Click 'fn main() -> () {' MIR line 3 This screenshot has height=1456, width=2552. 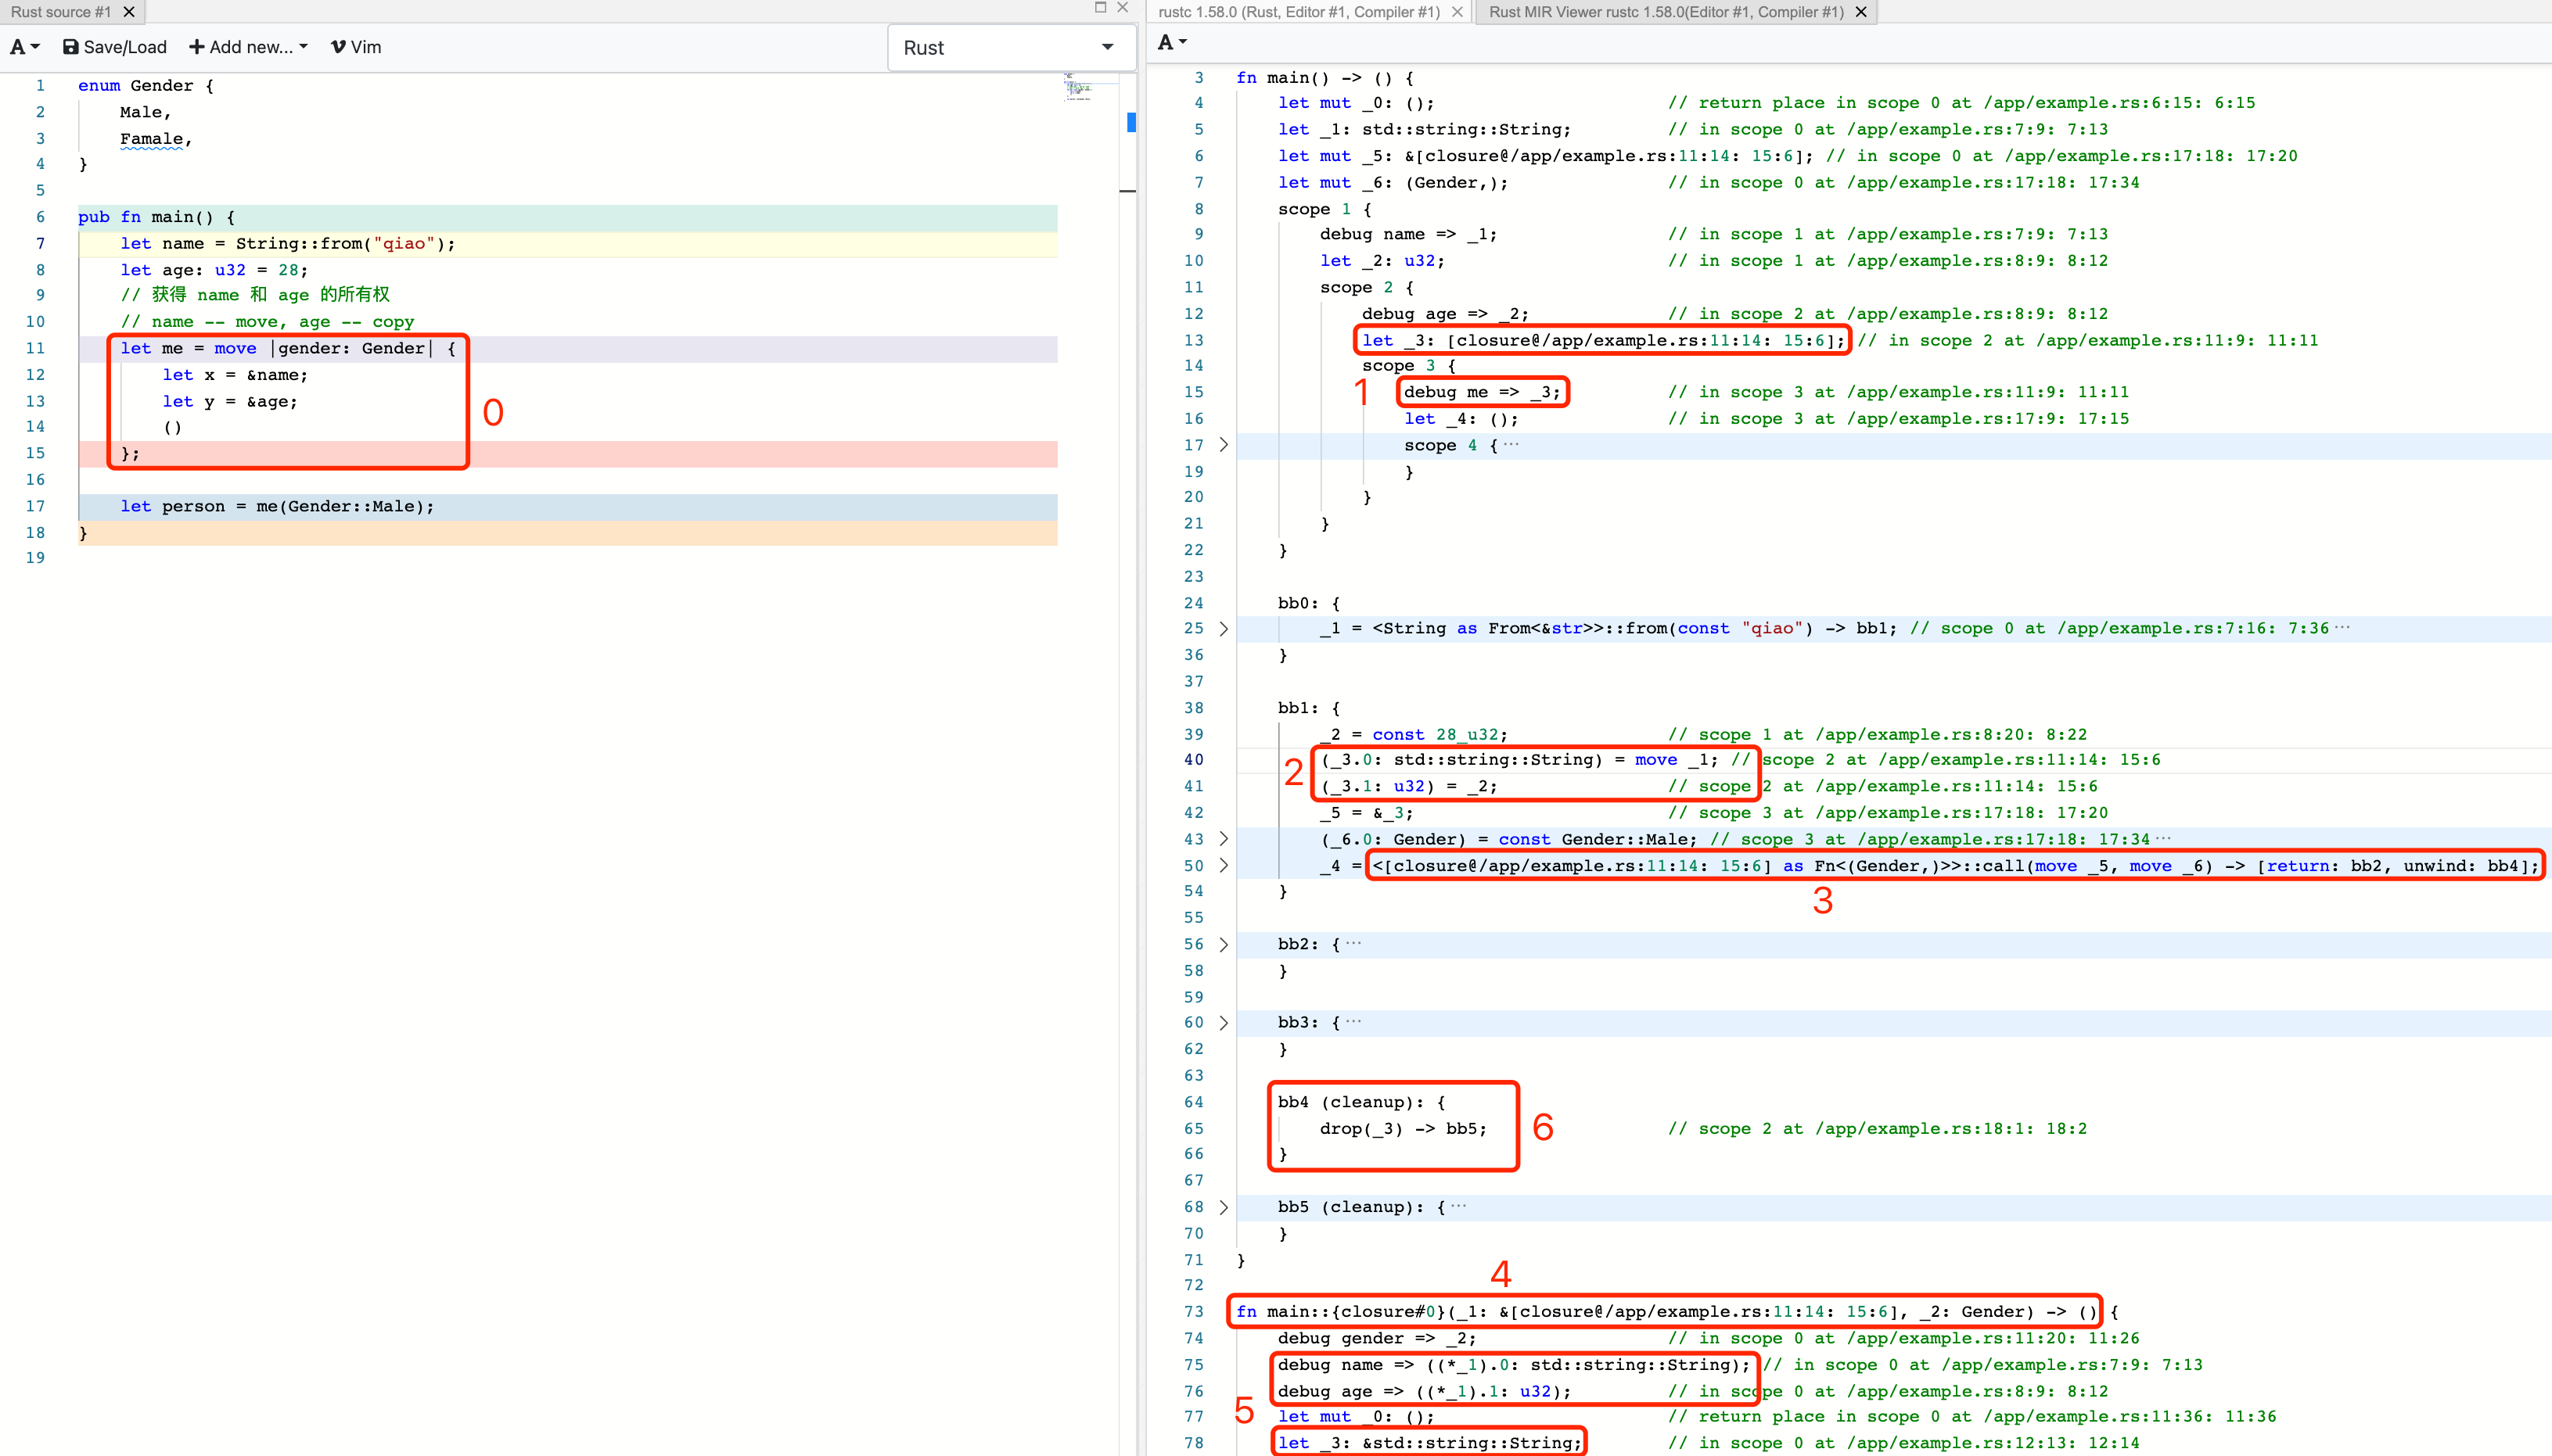[1325, 78]
